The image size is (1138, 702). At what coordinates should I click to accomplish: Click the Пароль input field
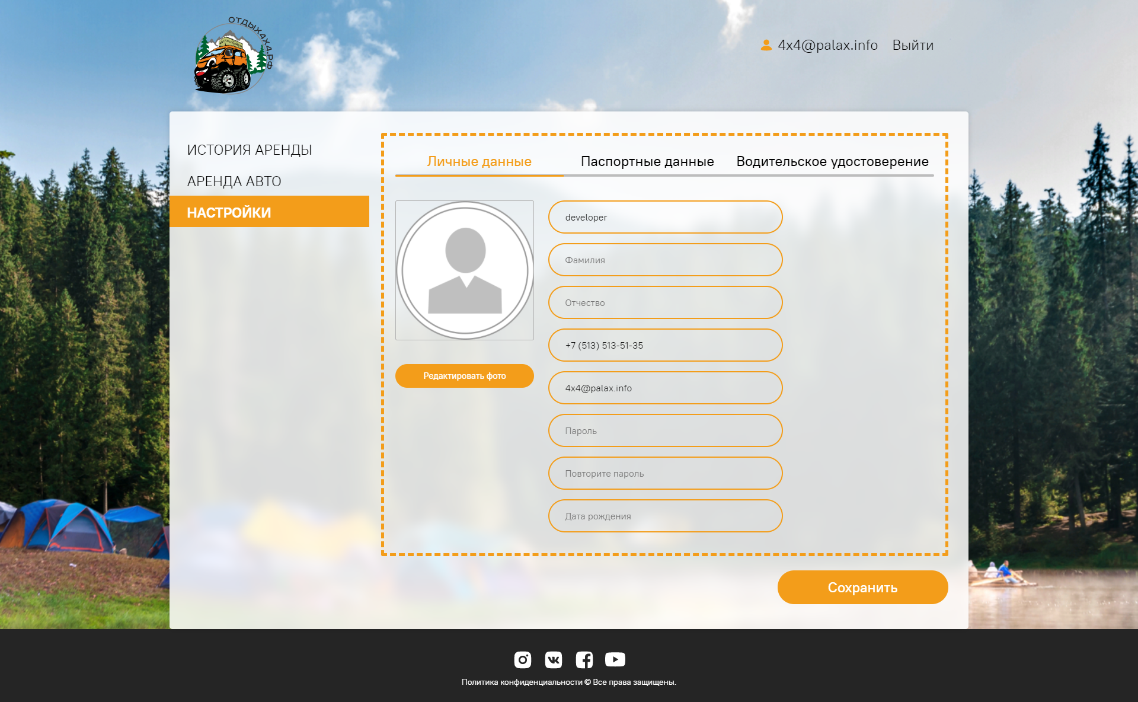(x=665, y=430)
